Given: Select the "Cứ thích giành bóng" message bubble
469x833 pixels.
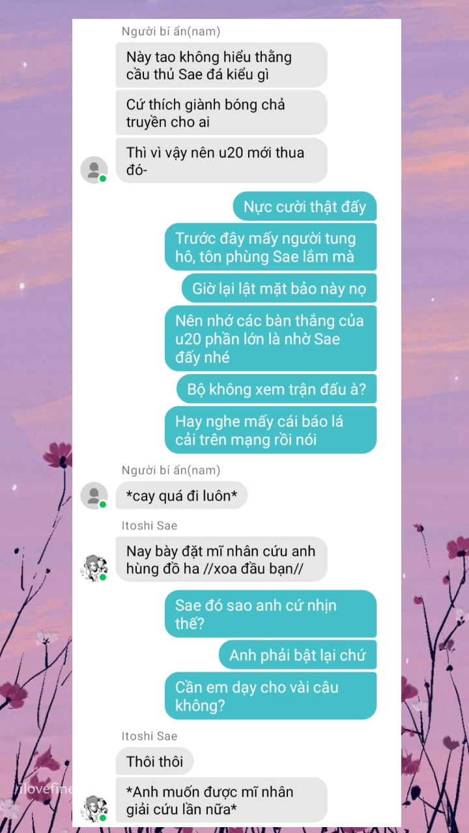Looking at the screenshot, I should click(x=221, y=113).
